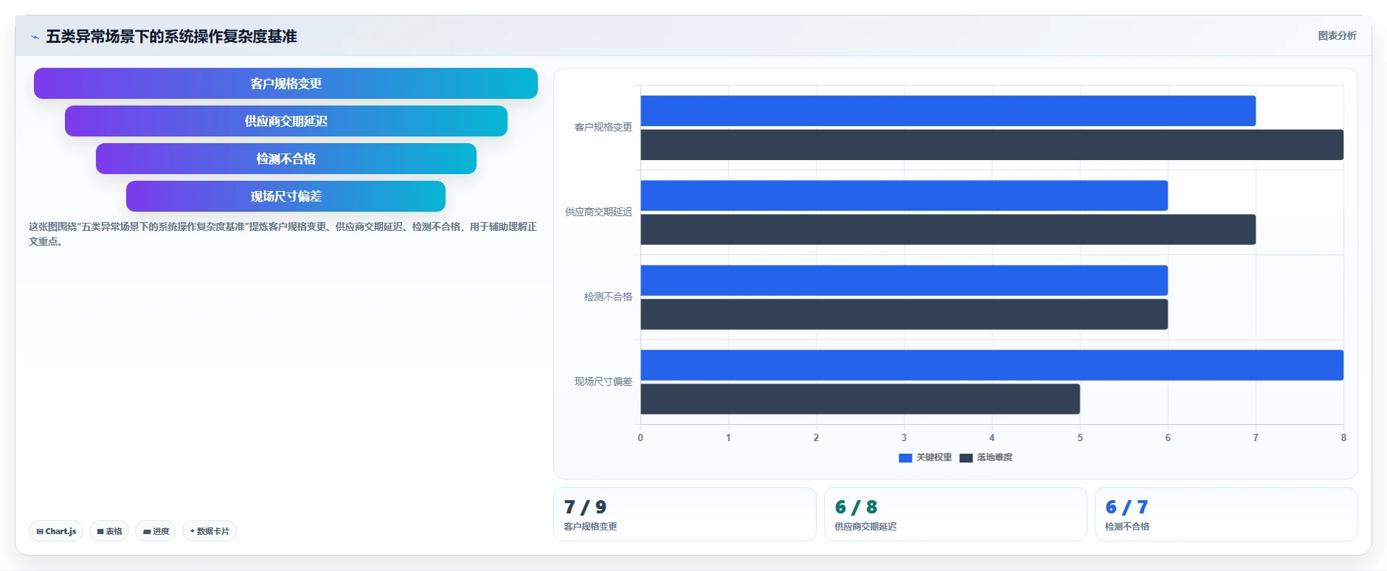Viewport: 1387px width, 571px height.
Task: Click the 客户规格变更 chart axis label
Action: 603,127
